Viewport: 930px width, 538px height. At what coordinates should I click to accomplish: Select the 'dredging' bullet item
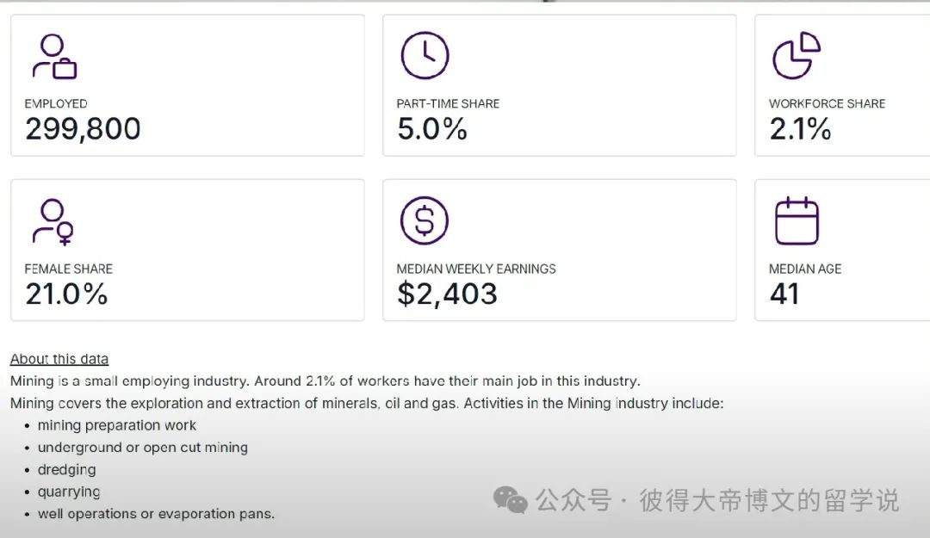point(67,470)
